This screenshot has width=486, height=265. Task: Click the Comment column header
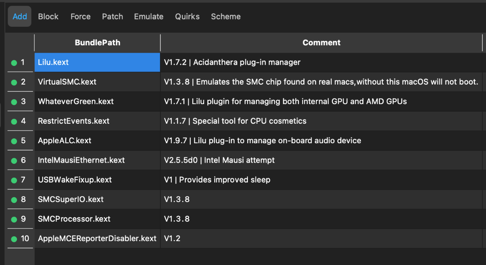[x=321, y=42]
